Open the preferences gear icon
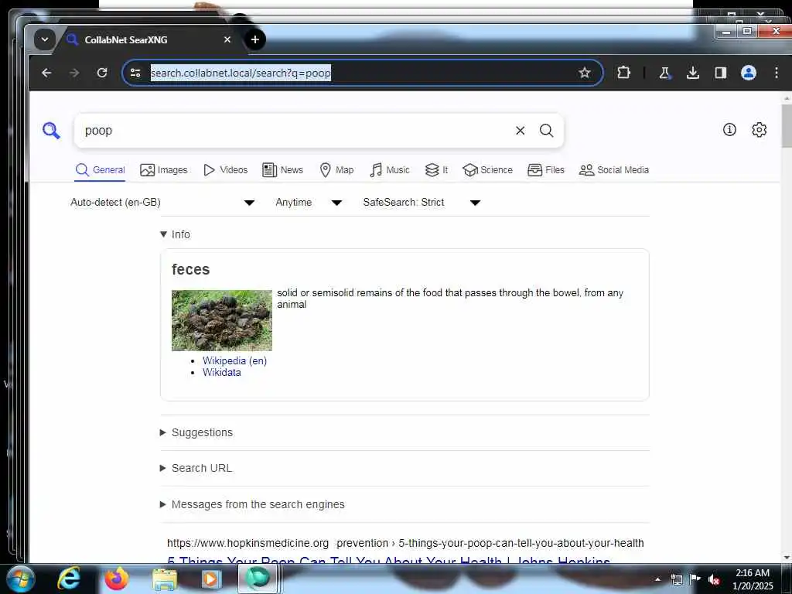792x594 pixels. [x=760, y=130]
